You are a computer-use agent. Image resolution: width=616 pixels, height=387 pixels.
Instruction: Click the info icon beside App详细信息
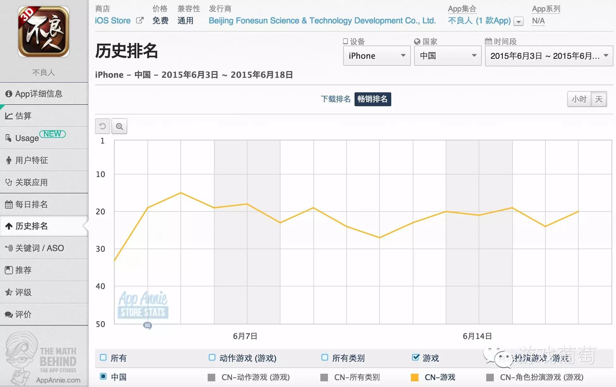pyautogui.click(x=9, y=94)
